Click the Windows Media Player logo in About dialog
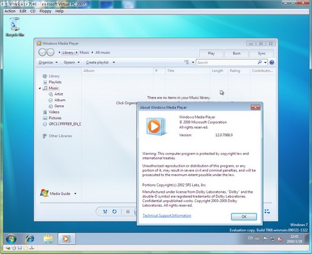Viewport: 312px width, 254px height. click(x=156, y=126)
